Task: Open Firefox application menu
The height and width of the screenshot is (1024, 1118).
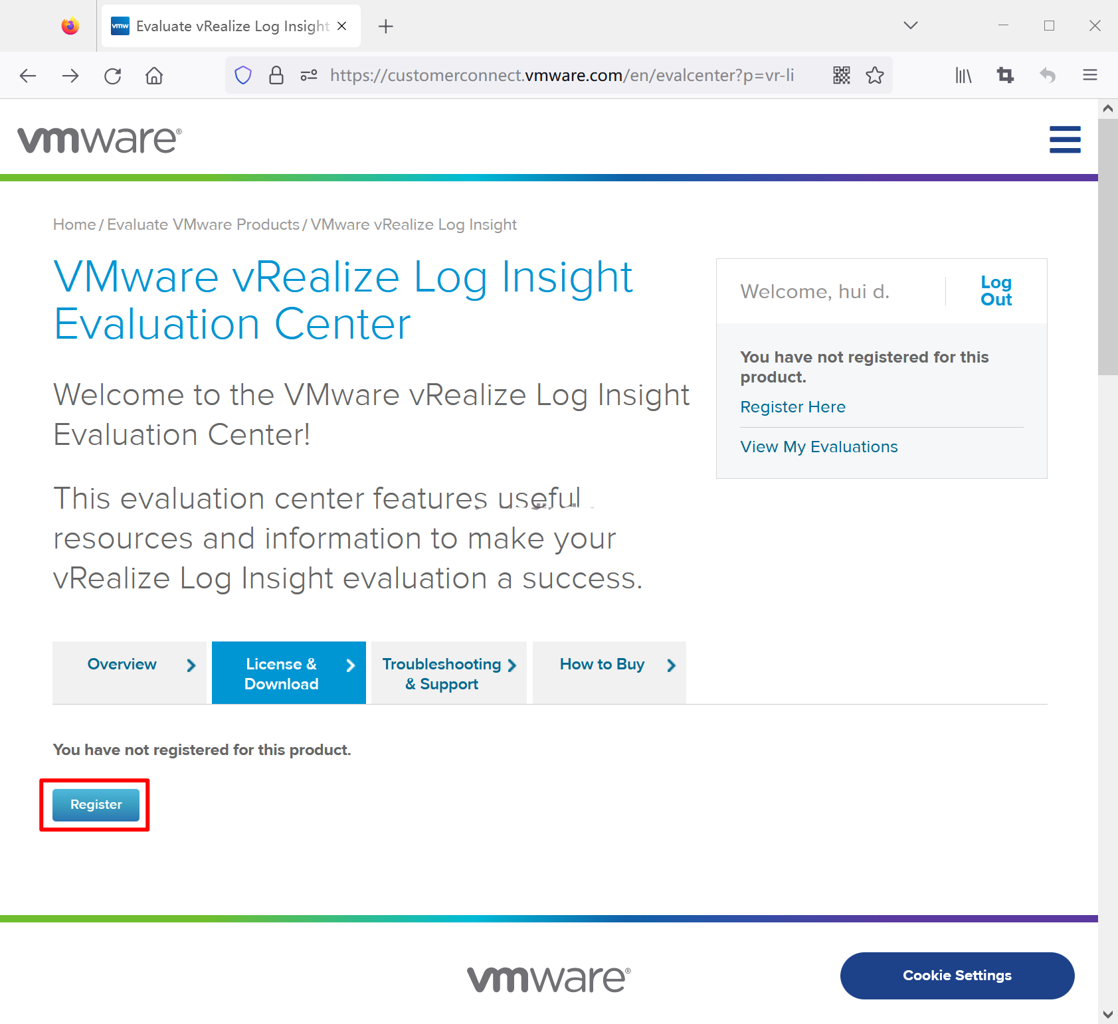Action: coord(1089,76)
